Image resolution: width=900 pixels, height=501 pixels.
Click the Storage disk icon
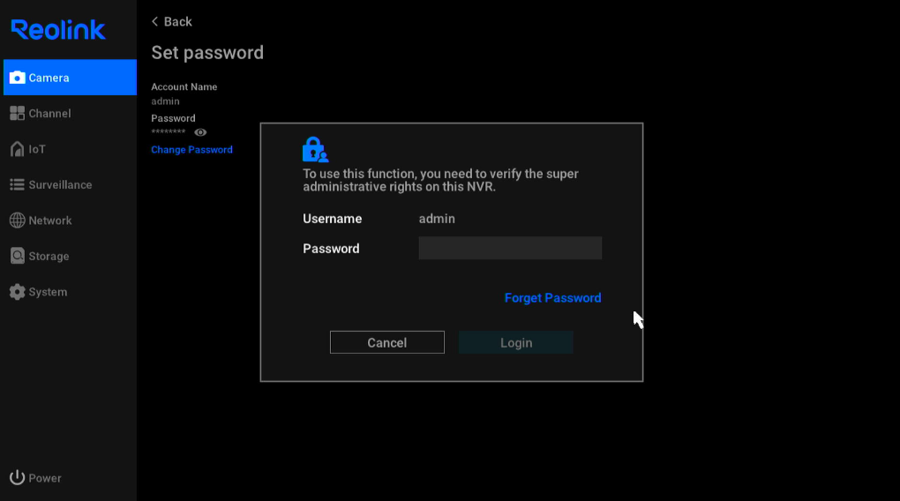tap(18, 256)
